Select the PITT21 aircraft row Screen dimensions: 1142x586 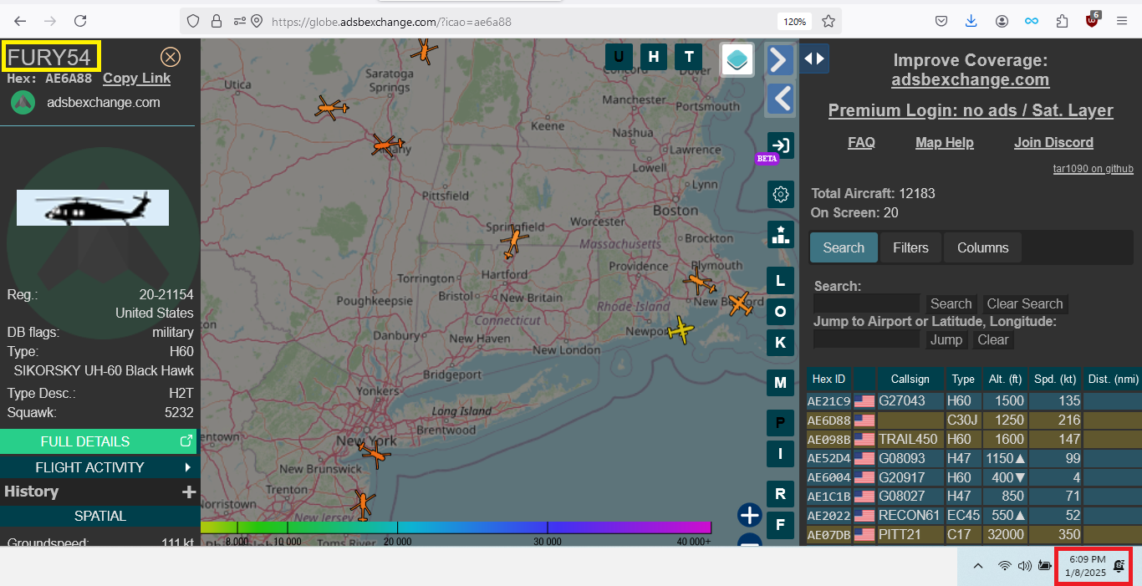(974, 535)
